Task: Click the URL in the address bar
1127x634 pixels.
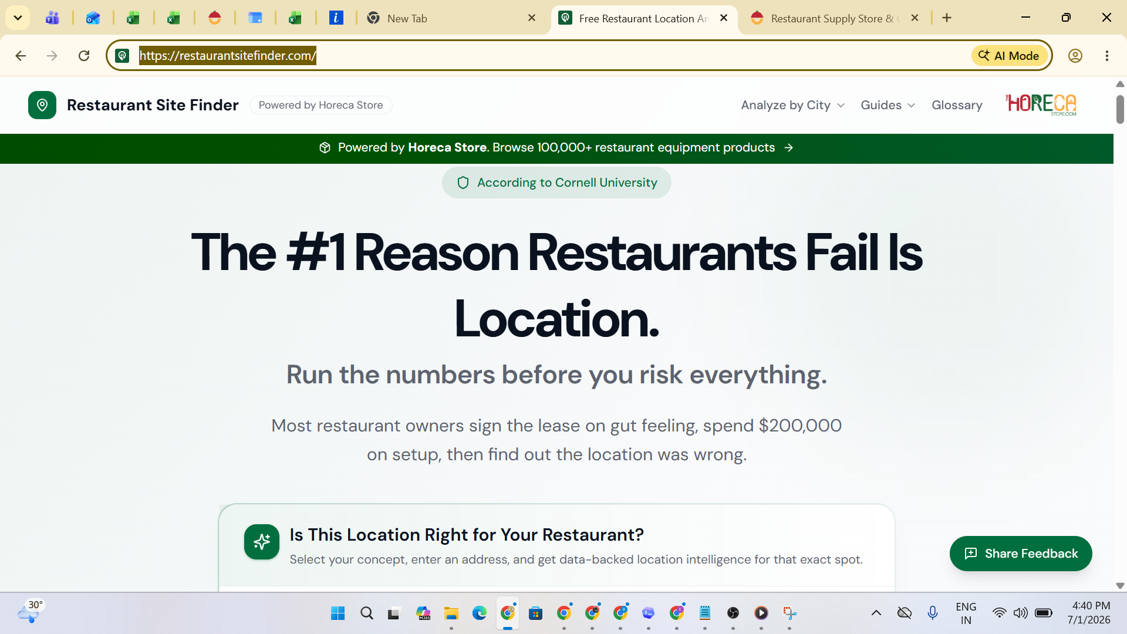Action: pyautogui.click(x=228, y=56)
